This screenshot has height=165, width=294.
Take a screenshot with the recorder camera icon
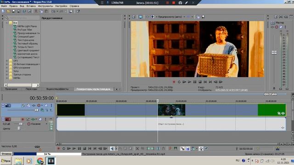point(180,3)
